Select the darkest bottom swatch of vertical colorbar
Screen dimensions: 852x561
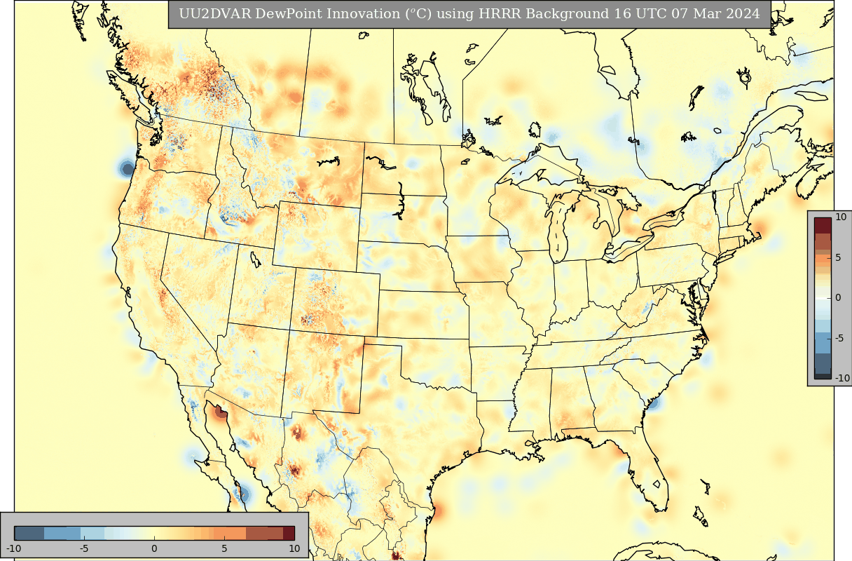coord(823,376)
